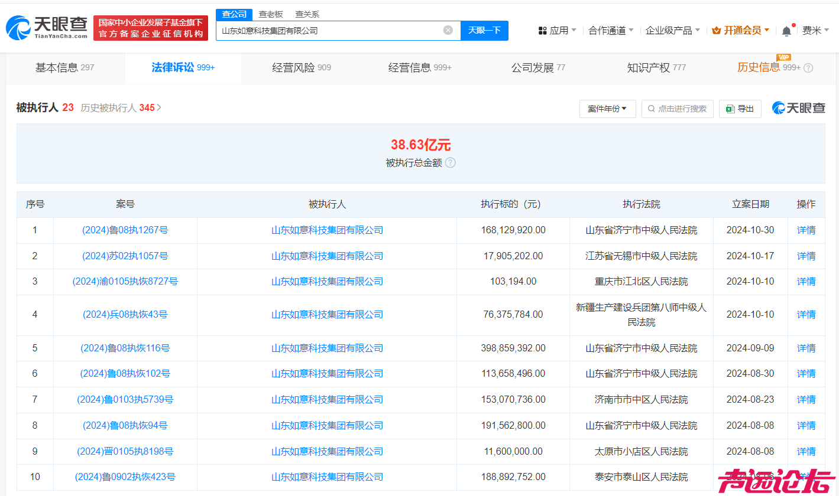Click the company name in row 4
Viewport: 839px width, 496px height.
(x=327, y=315)
